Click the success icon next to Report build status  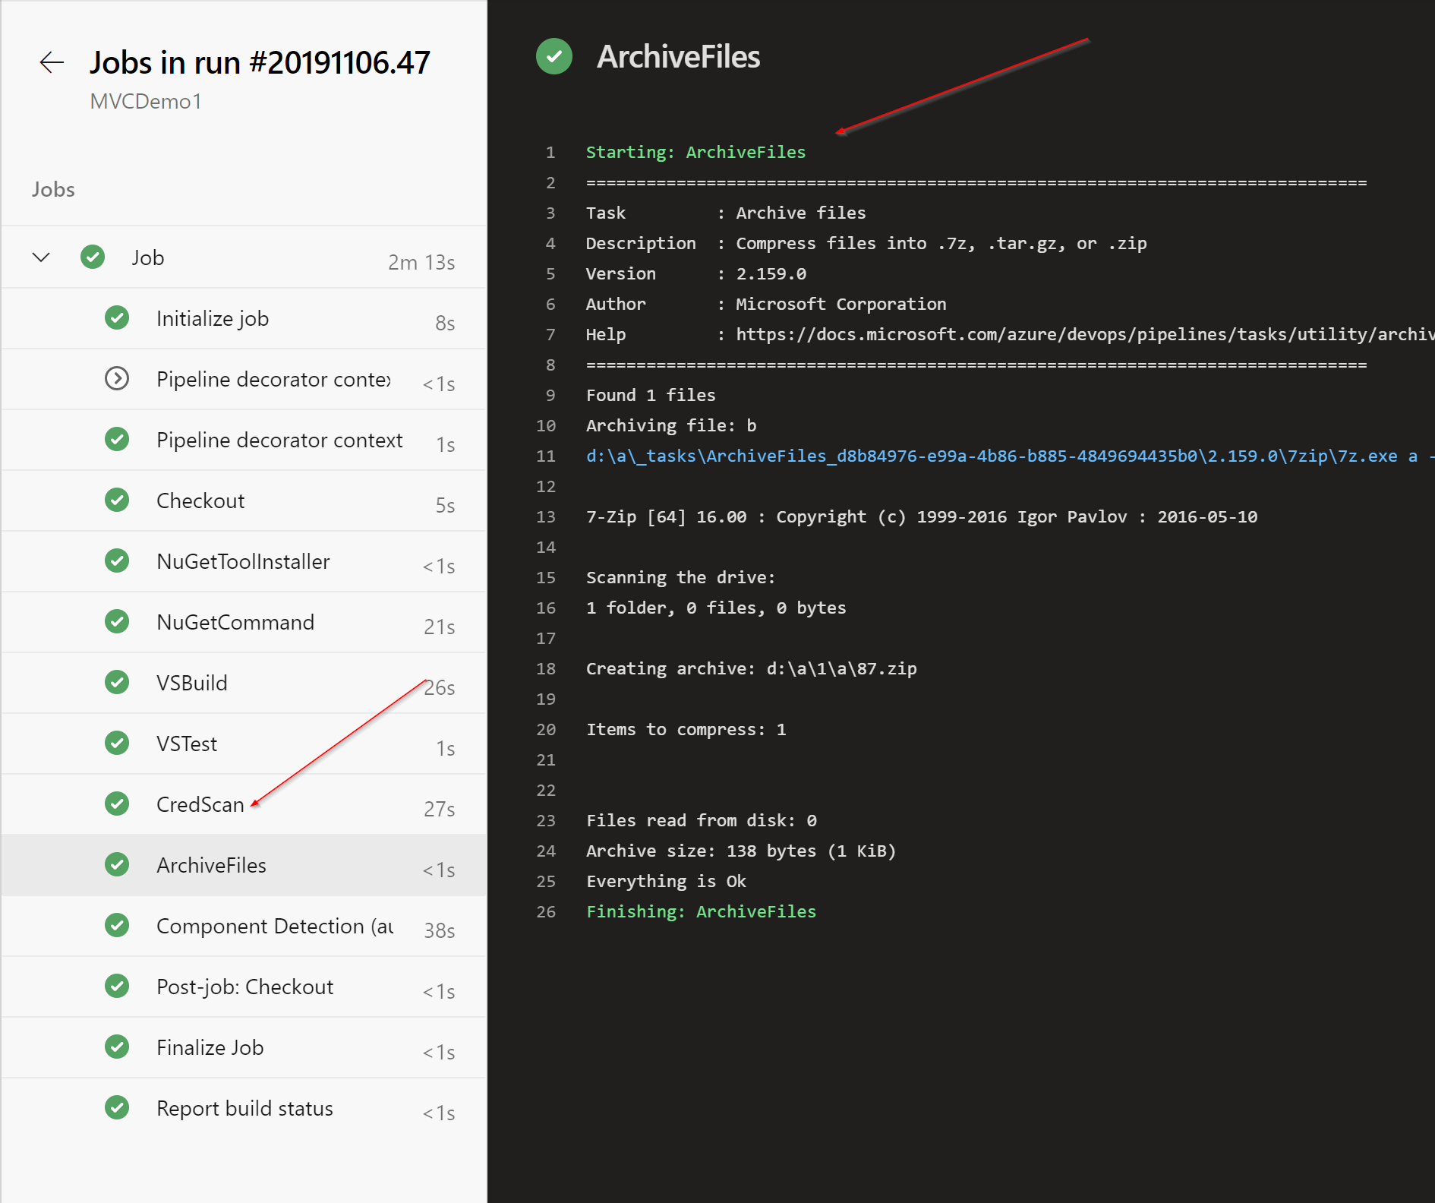coord(117,1107)
